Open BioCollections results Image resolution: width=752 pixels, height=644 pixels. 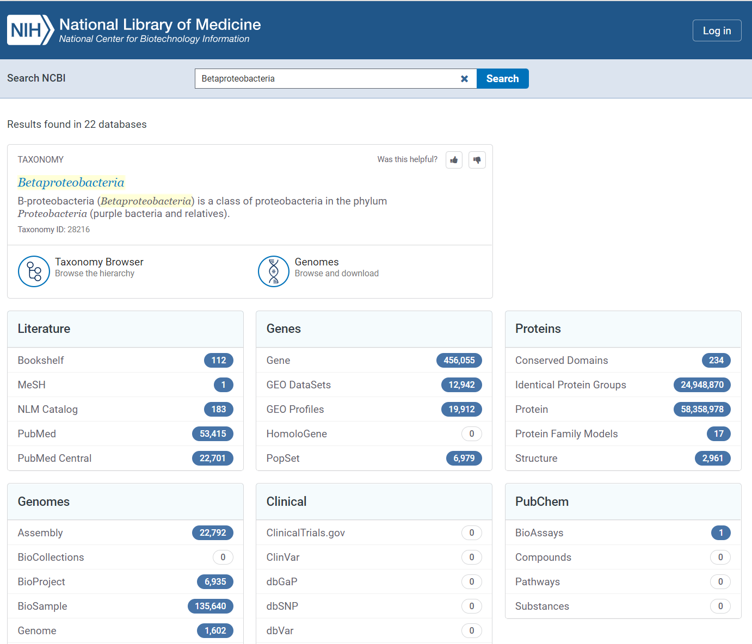[x=125, y=557]
